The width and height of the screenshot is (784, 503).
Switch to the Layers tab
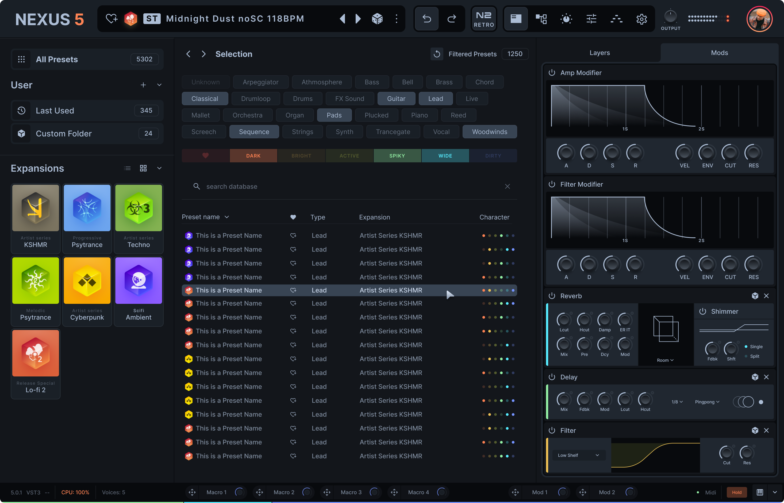(x=599, y=53)
